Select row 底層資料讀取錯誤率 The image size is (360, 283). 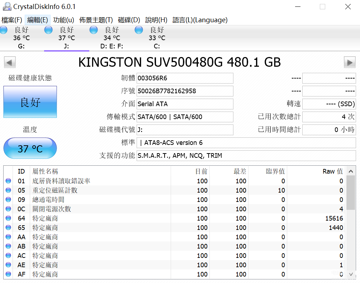175,181
